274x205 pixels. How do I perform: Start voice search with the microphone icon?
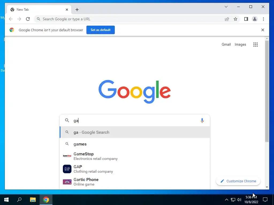click(202, 120)
